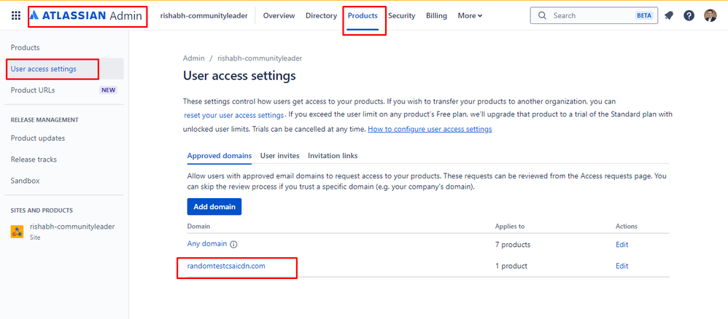
Task: Open the Overview navigation item
Action: click(x=279, y=16)
